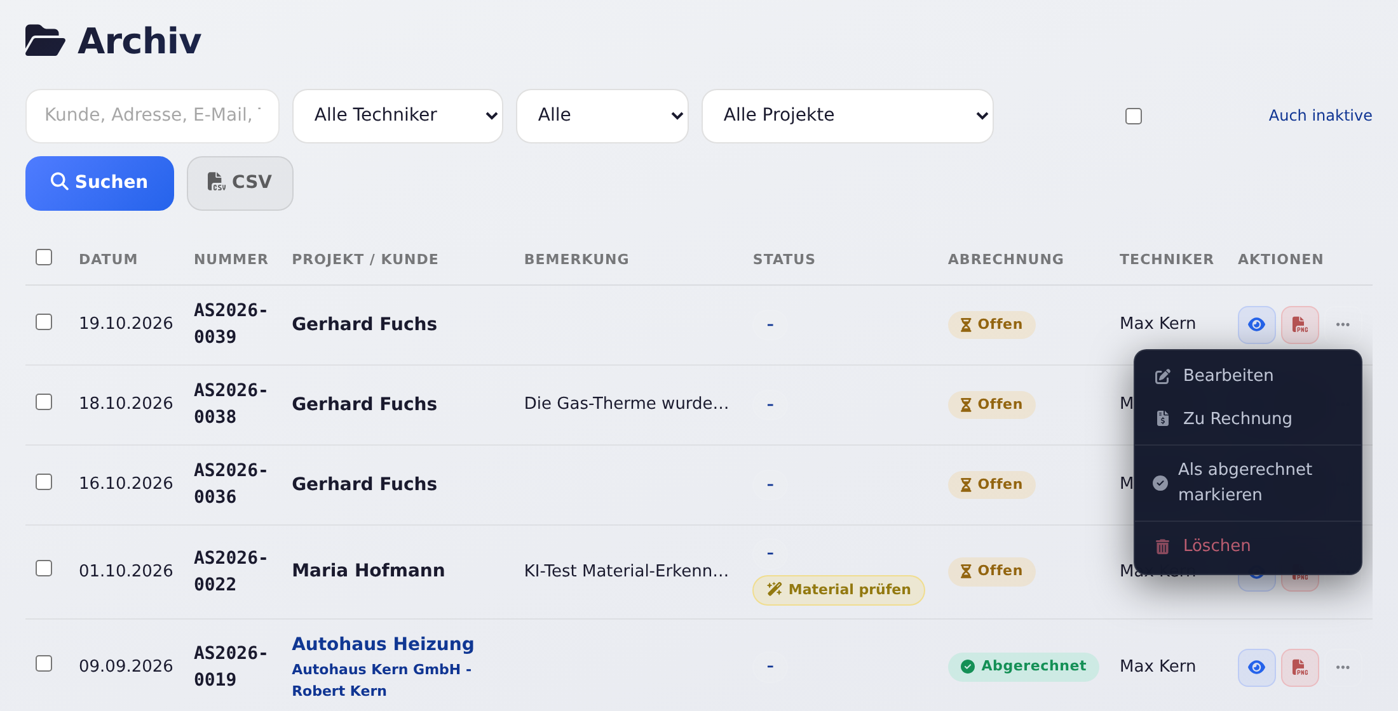Image resolution: width=1398 pixels, height=711 pixels.
Task: Open more actions for AS2026-0019
Action: (x=1343, y=667)
